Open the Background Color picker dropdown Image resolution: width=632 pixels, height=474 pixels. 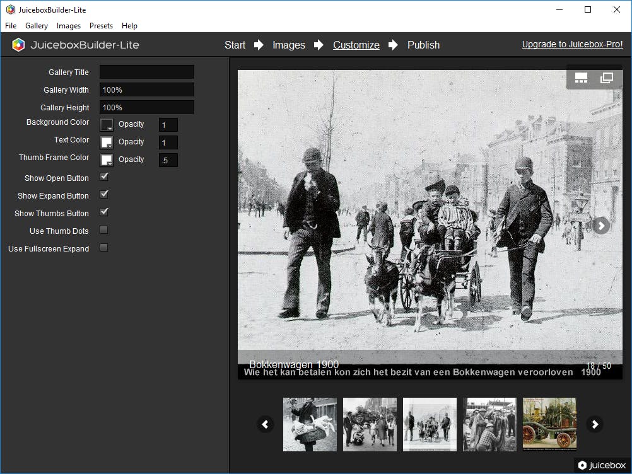pos(107,125)
